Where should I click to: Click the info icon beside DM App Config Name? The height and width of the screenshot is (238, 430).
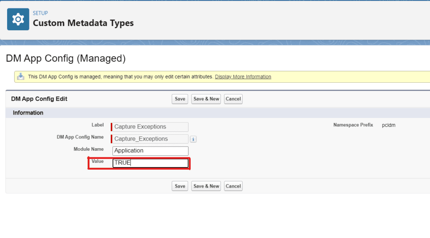(x=193, y=139)
